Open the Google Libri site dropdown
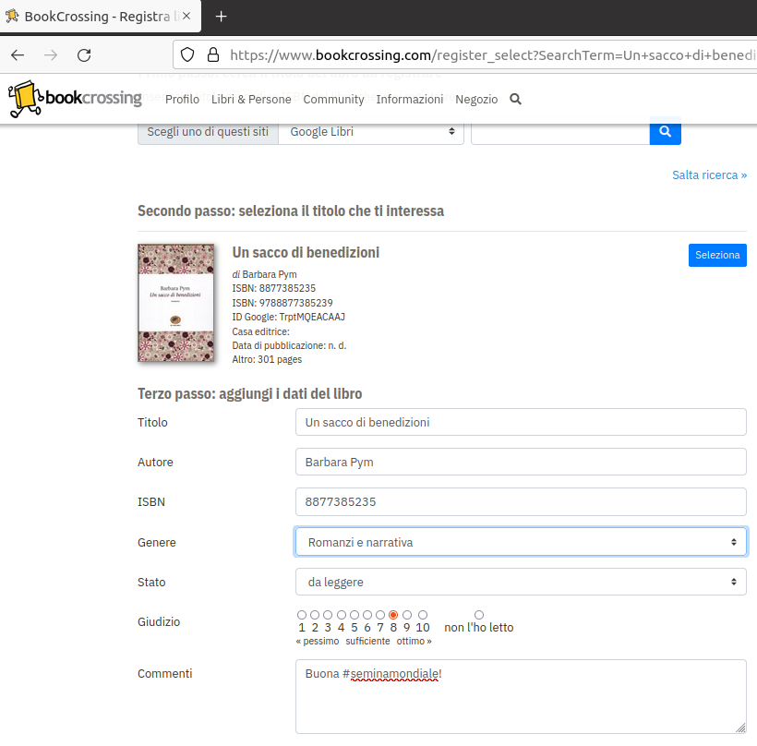This screenshot has height=746, width=757. tap(371, 132)
